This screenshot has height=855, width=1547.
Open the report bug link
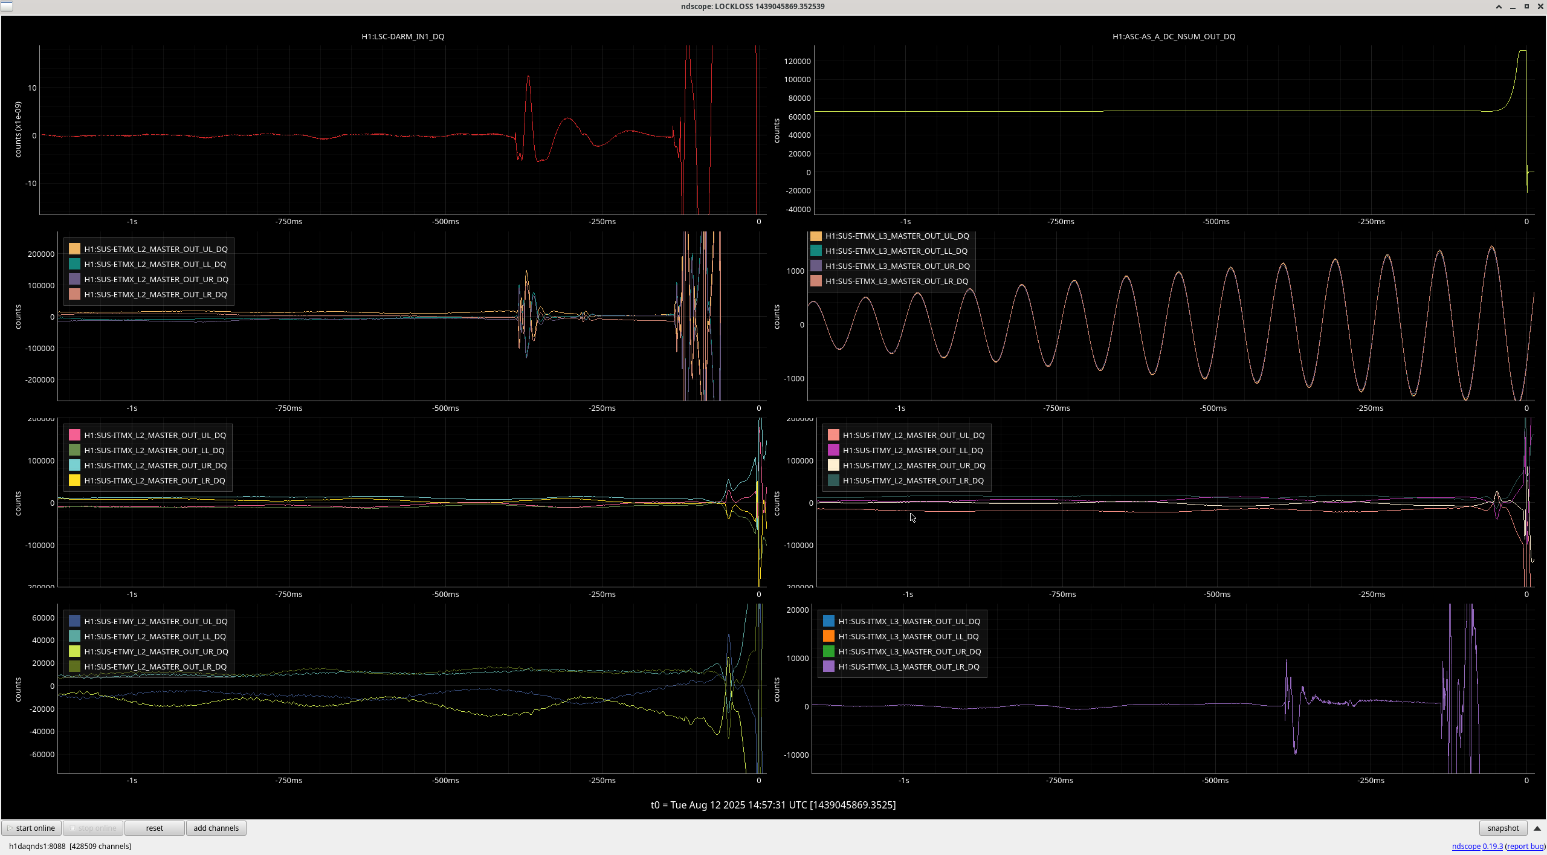(x=1525, y=846)
